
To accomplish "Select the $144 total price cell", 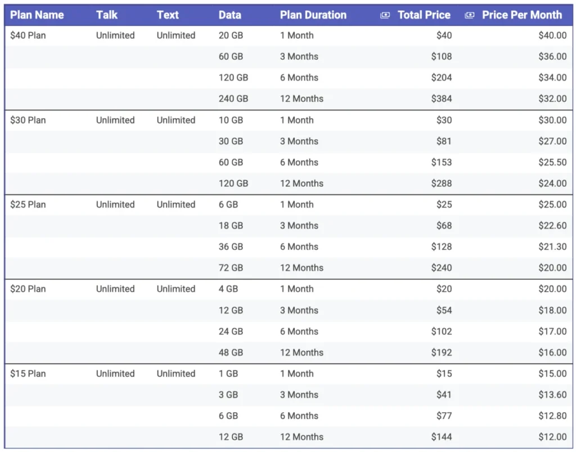I will coord(442,437).
